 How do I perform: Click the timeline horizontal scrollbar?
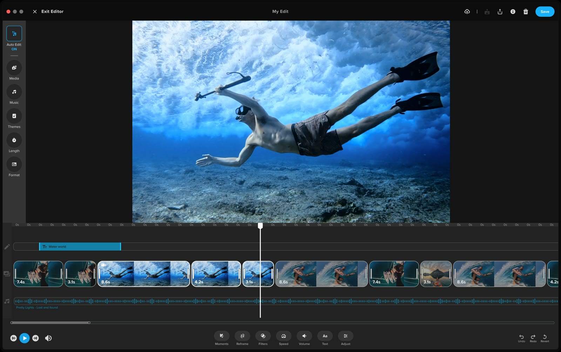[x=50, y=323]
